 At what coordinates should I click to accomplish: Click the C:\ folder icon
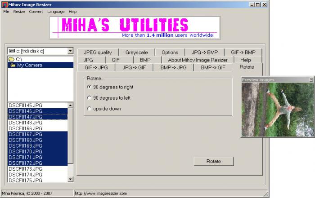(11, 59)
